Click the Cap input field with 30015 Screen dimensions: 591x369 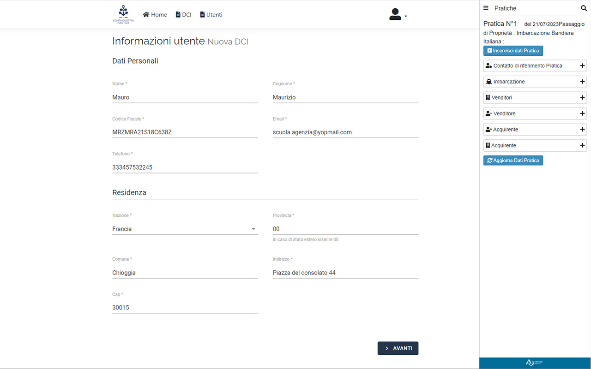(185, 308)
